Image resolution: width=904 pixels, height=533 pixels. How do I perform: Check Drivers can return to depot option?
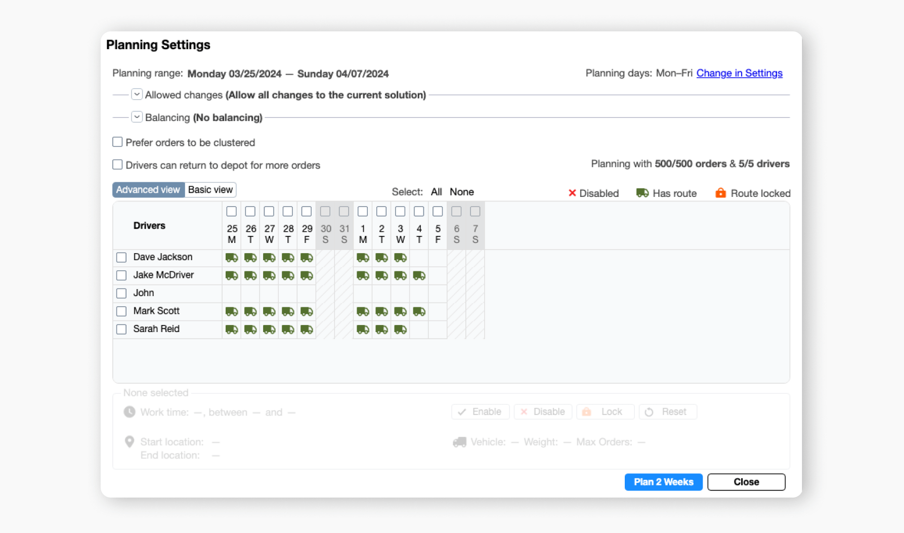coord(117,165)
